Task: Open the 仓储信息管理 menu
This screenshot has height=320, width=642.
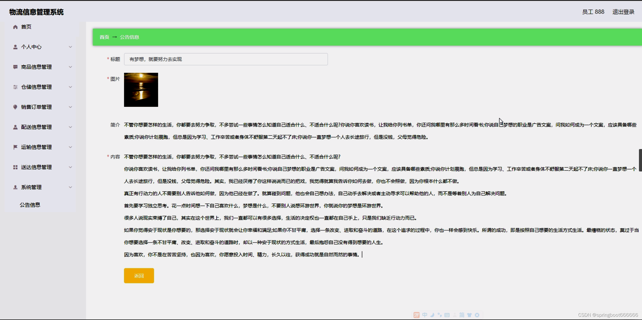Action: pos(36,87)
